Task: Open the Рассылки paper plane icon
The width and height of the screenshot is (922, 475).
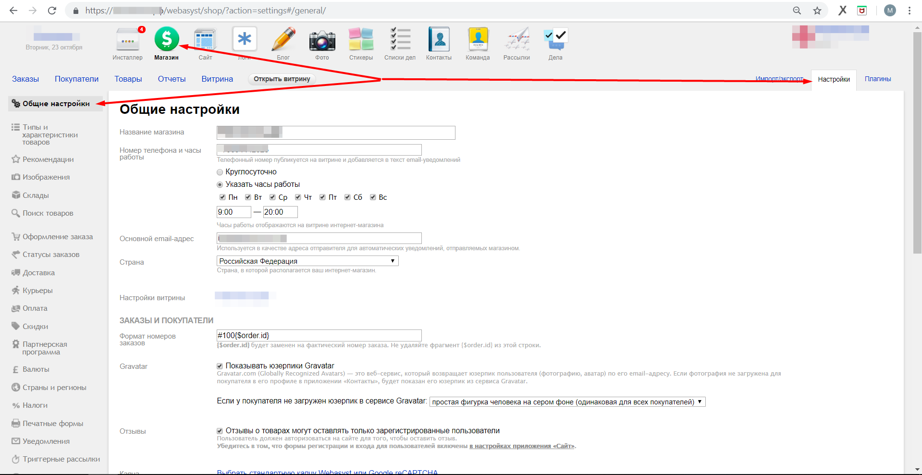Action: 517,39
